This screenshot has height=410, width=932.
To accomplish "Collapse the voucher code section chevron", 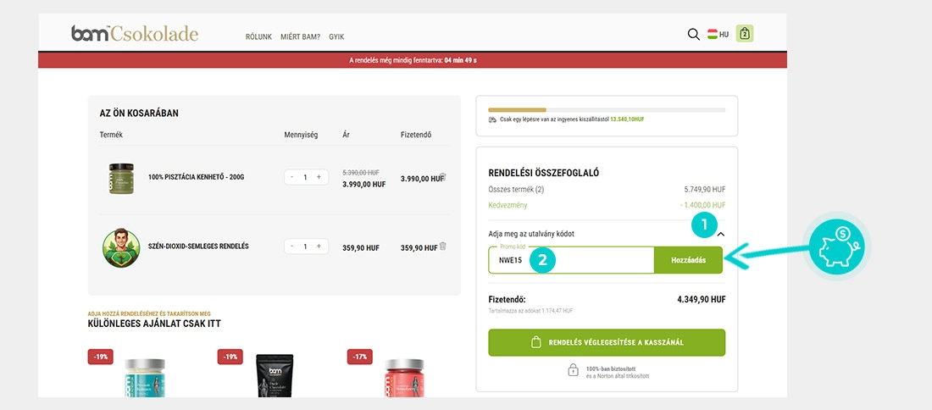I will click(721, 235).
